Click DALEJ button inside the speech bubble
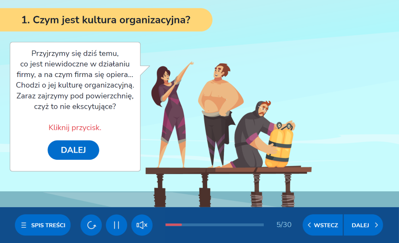This screenshot has height=243, width=399. pos(73,150)
